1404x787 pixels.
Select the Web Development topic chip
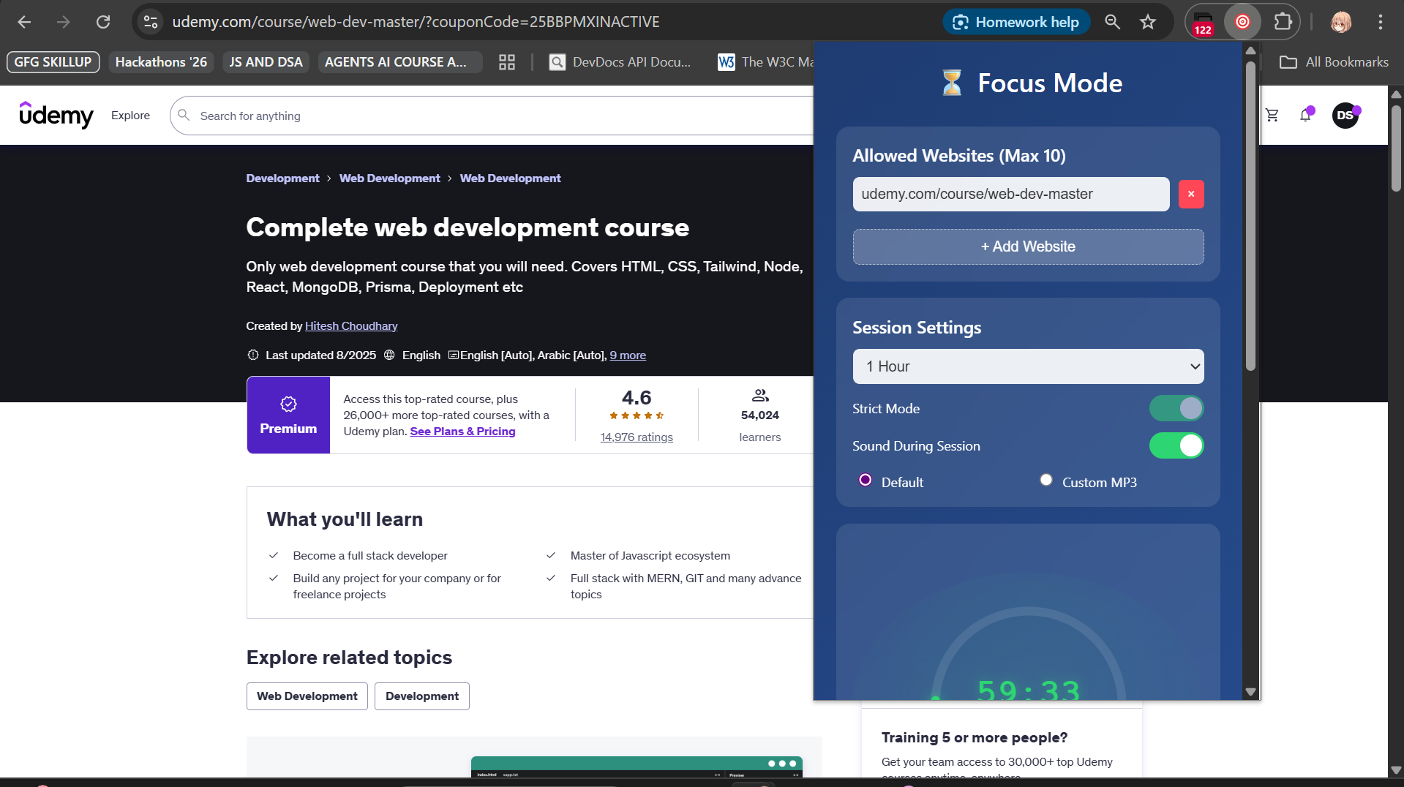pos(307,696)
